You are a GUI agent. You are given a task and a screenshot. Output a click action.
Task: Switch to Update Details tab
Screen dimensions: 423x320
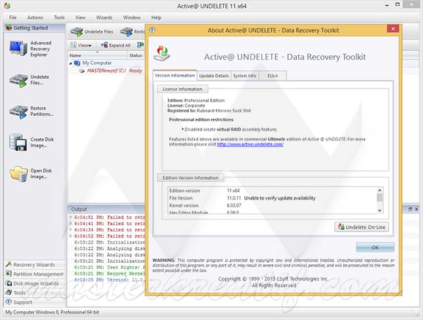[214, 76]
